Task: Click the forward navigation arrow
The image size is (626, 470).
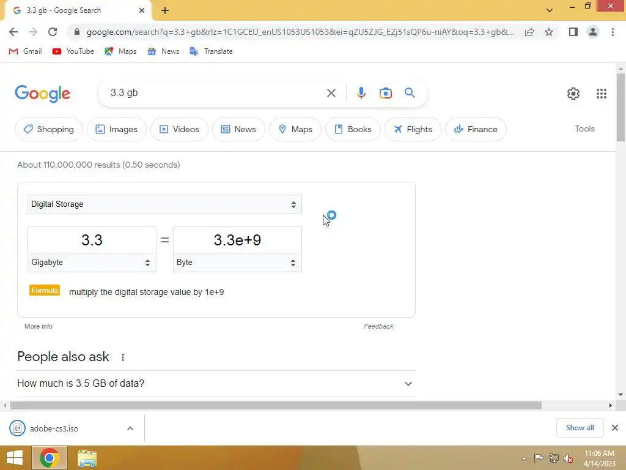Action: [33, 32]
